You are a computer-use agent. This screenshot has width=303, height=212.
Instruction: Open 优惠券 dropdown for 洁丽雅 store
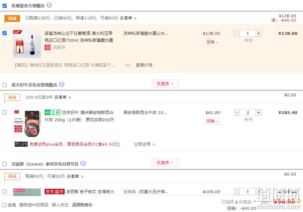point(165,163)
